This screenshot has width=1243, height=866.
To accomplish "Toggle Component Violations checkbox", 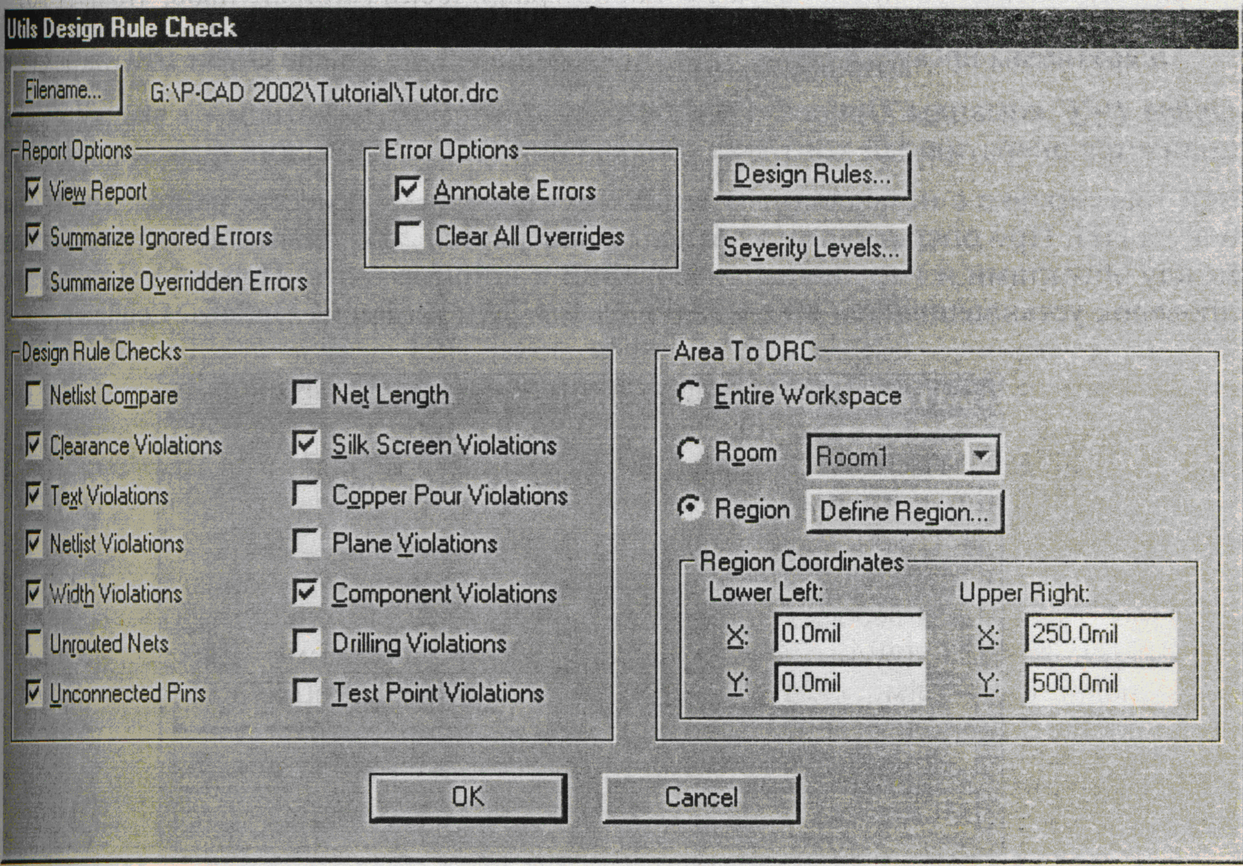I will pyautogui.click(x=306, y=592).
